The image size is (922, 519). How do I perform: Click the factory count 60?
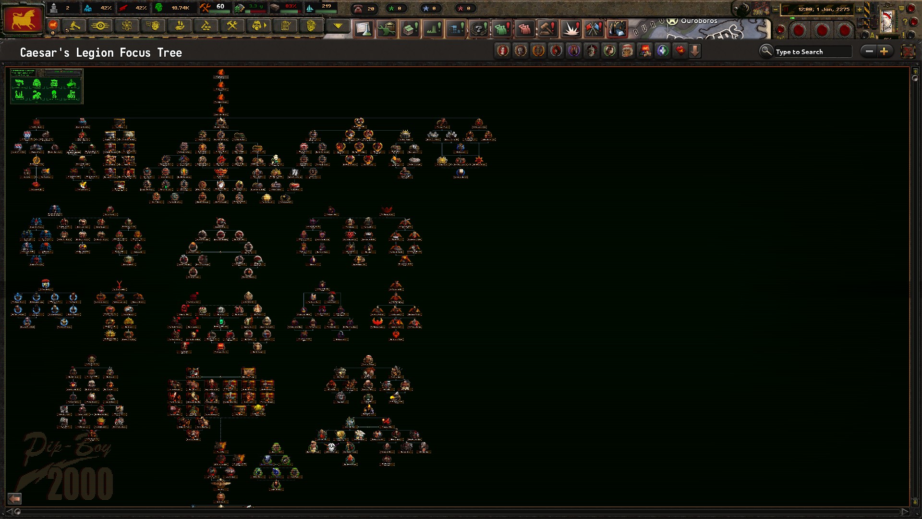pyautogui.click(x=220, y=7)
